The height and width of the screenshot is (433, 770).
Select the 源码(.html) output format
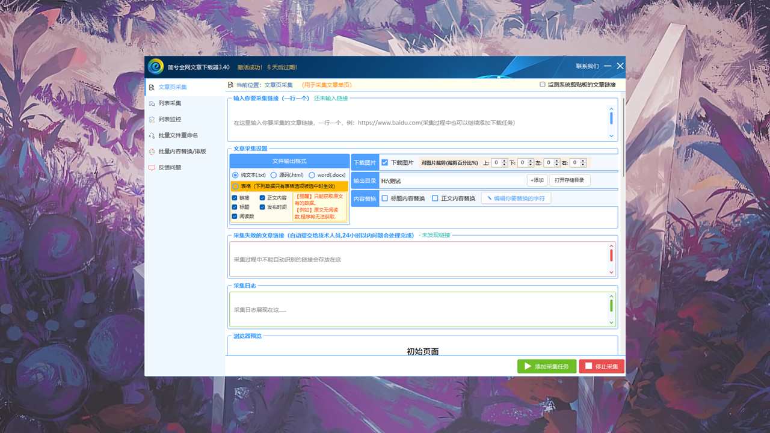[274, 175]
